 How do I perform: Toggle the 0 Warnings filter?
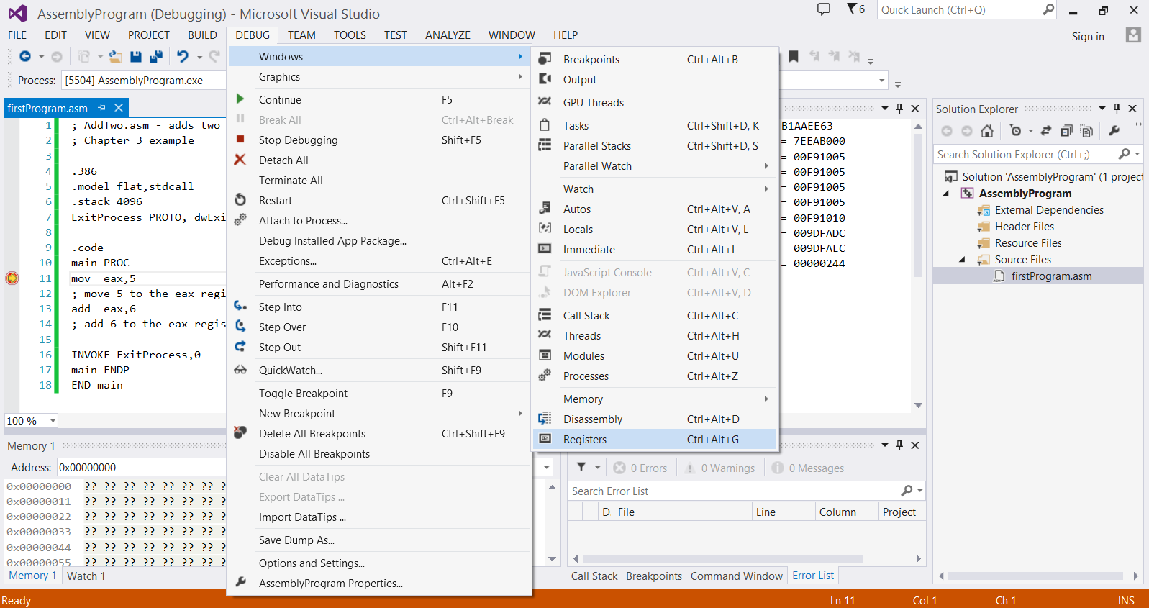[x=719, y=468]
